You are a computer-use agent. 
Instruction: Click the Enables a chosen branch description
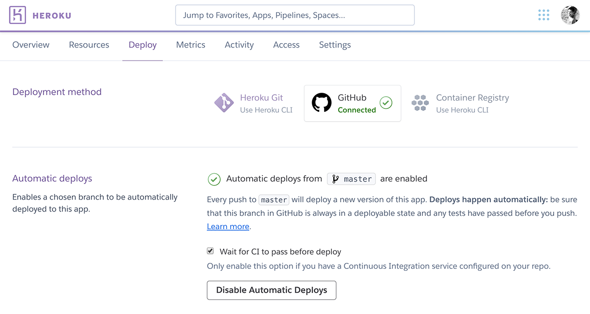pyautogui.click(x=95, y=203)
